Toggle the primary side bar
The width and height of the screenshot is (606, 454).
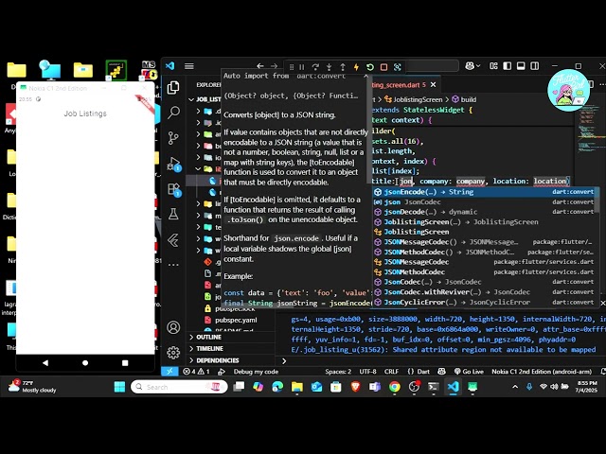508,66
